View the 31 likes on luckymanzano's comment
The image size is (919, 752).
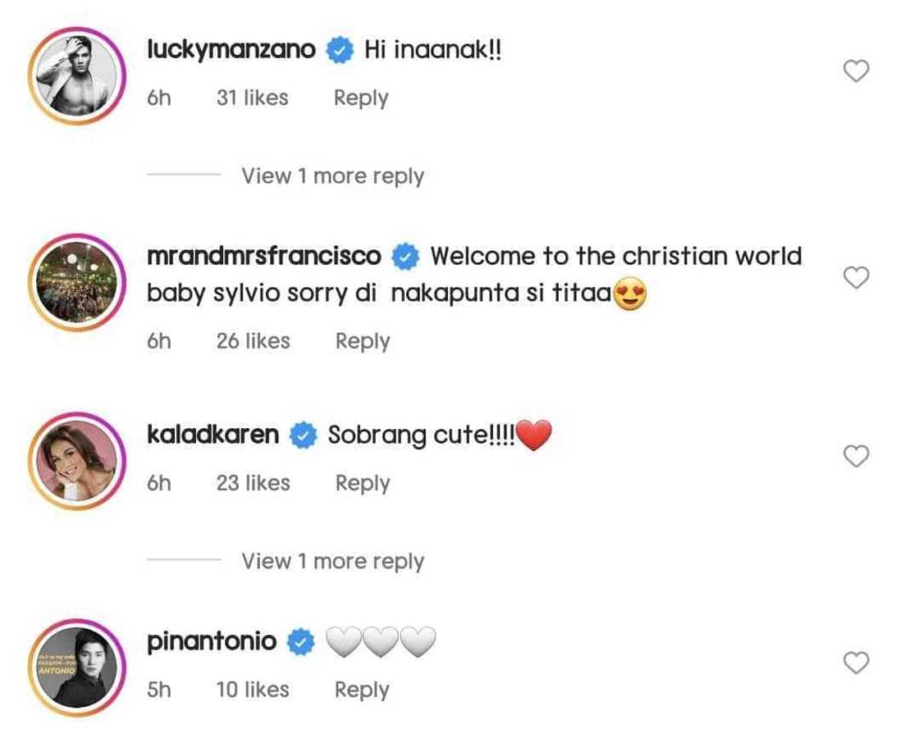pos(252,98)
